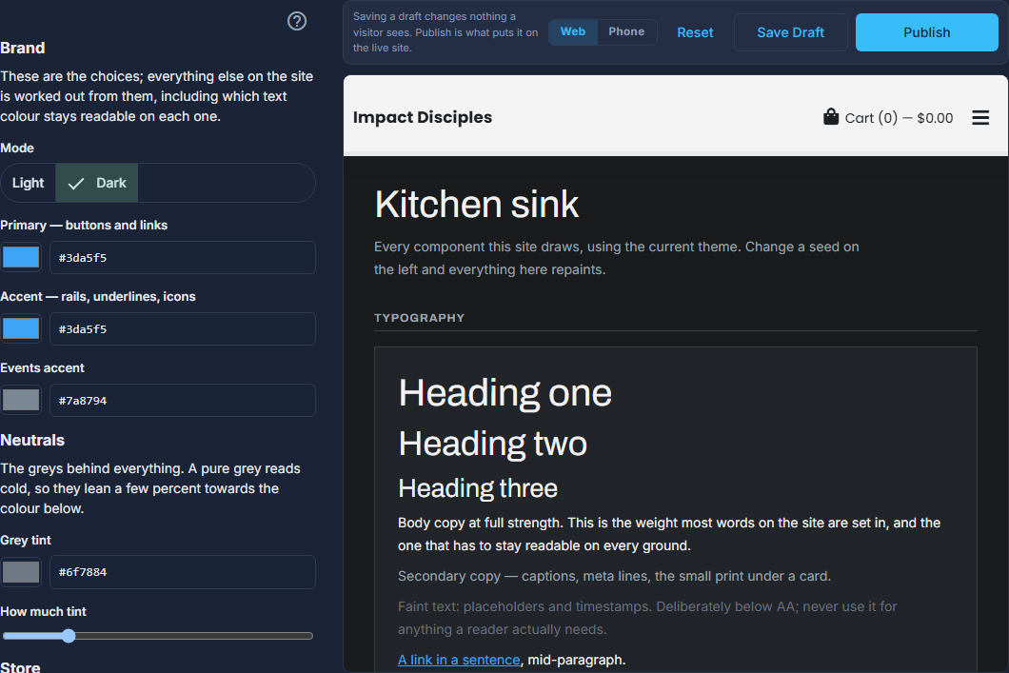Open the help question mark icon

(297, 21)
